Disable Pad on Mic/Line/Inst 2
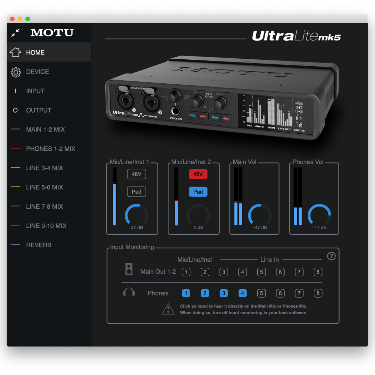The width and height of the screenshot is (375, 375). tap(198, 192)
